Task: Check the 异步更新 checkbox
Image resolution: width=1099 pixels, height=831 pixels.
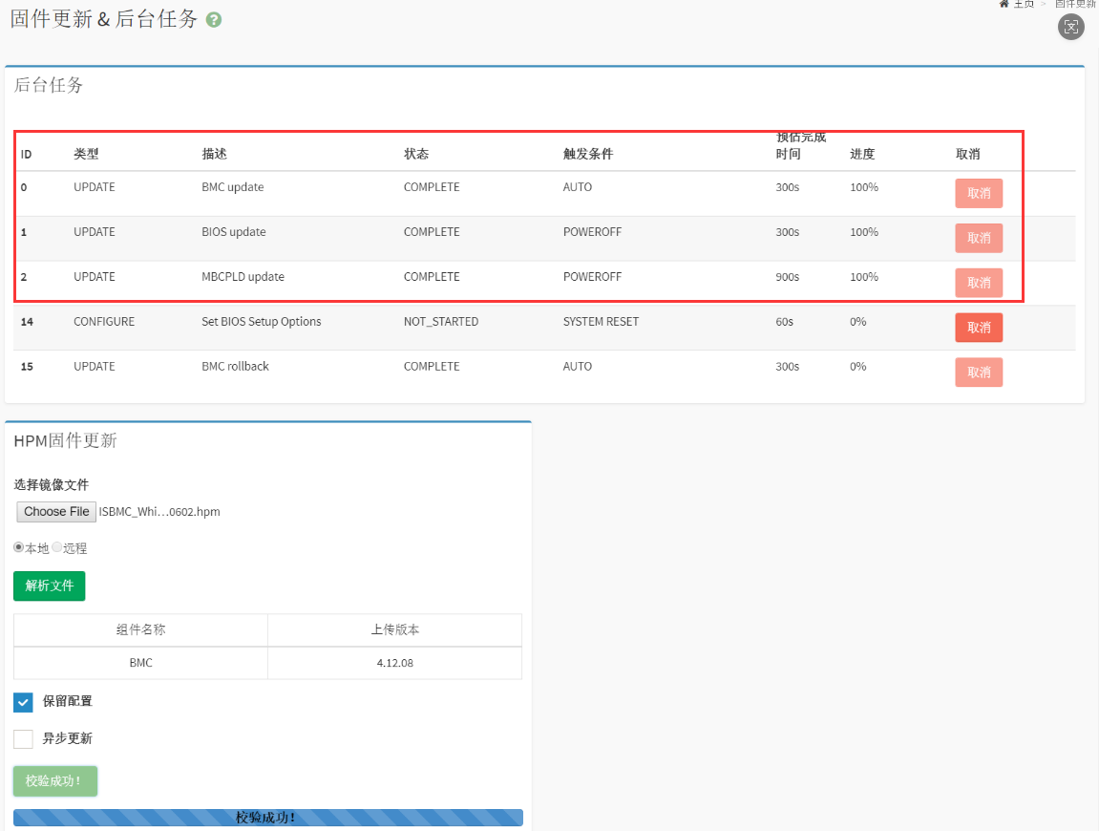Action: coord(24,739)
